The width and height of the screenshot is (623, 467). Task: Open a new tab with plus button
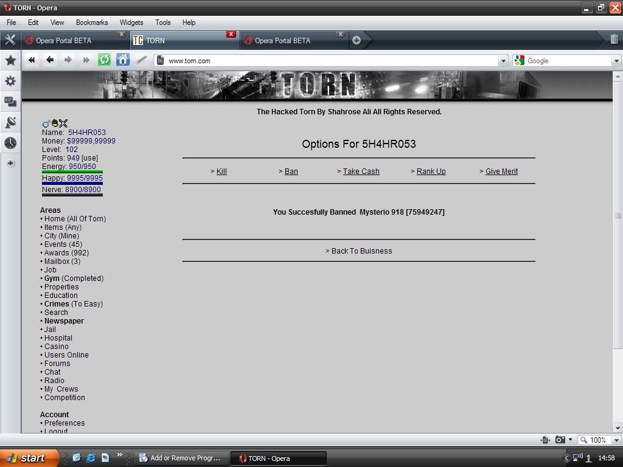tap(357, 40)
